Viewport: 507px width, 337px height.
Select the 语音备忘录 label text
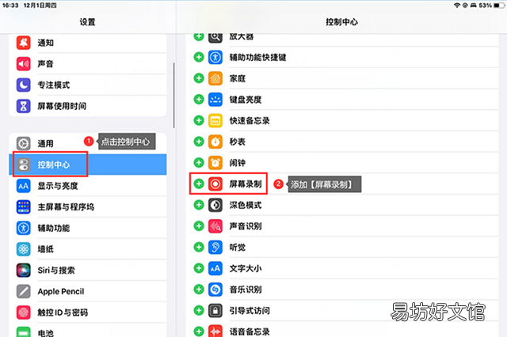point(250,331)
